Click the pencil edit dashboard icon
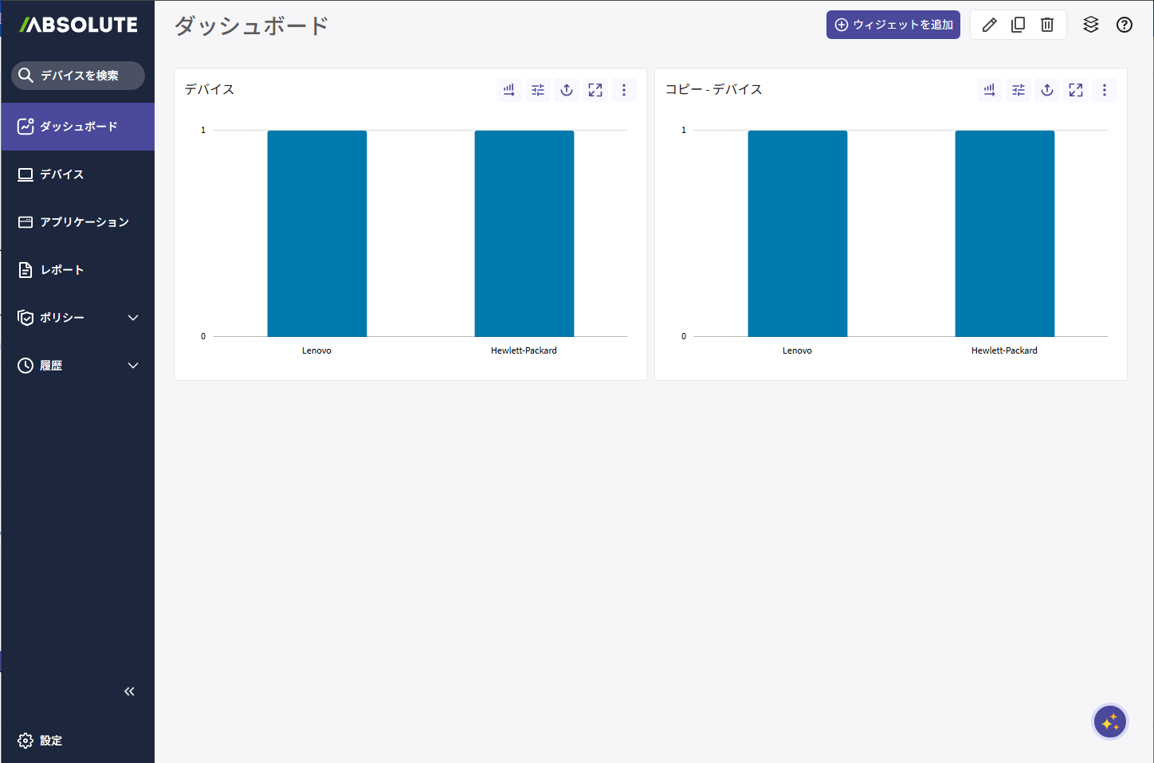1154x763 pixels. [989, 25]
